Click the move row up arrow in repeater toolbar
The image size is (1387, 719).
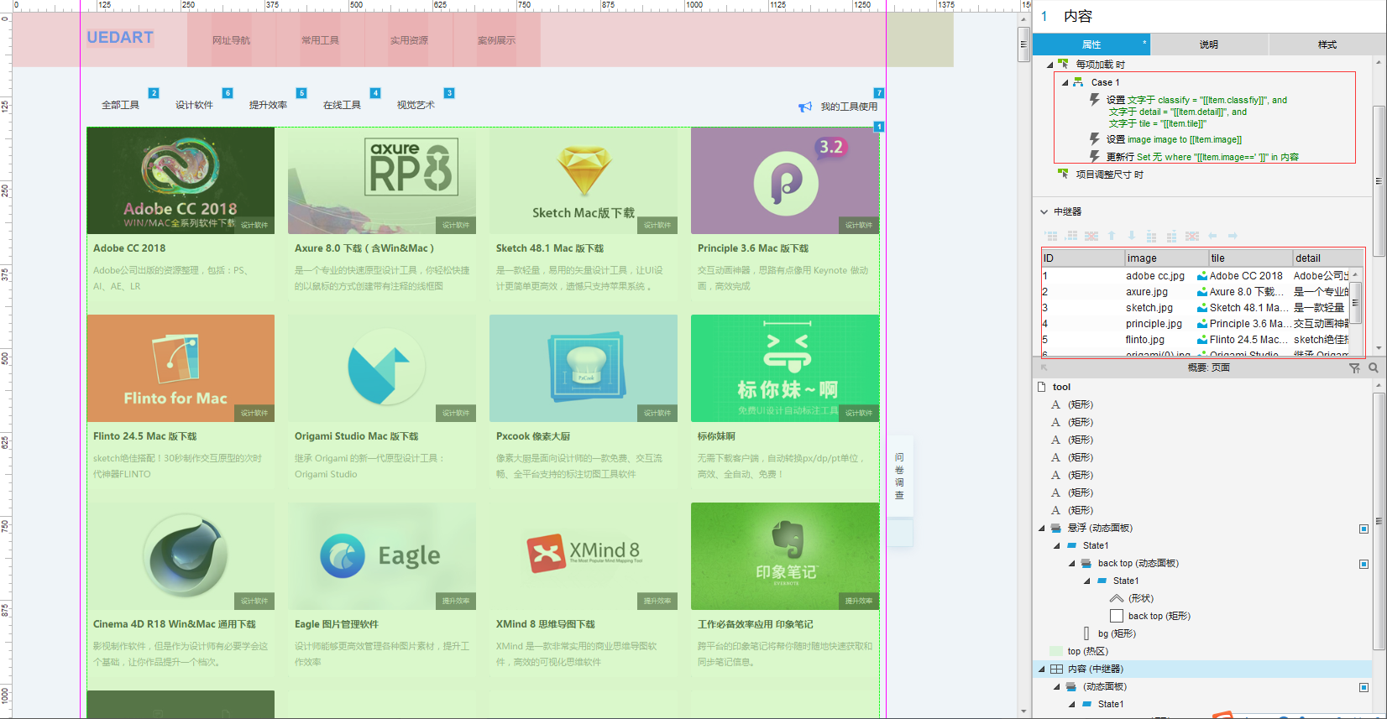click(x=1112, y=236)
